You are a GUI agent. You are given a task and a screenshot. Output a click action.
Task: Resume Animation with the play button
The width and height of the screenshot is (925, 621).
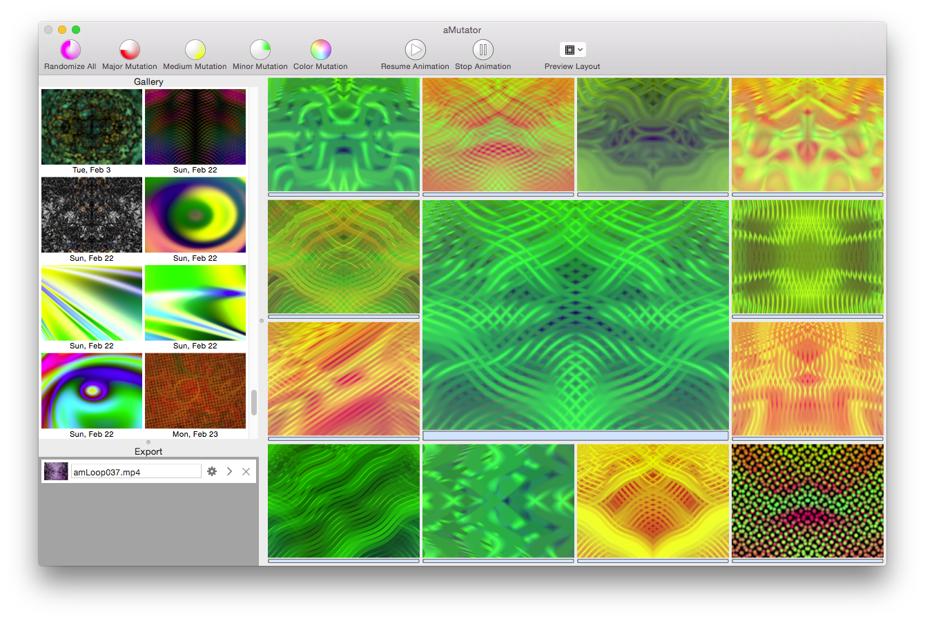click(x=415, y=50)
